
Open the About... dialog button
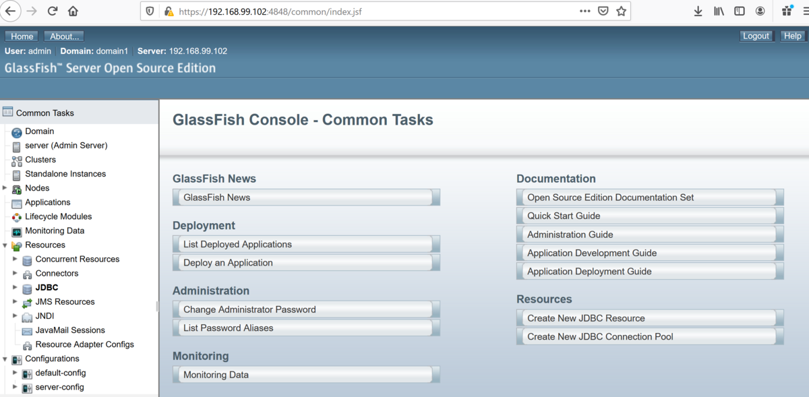(x=65, y=36)
